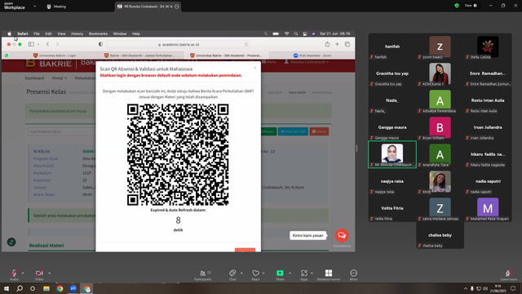522x294 pixels.
Task: Select RR Roosita Cindrakasih video tile
Action: pyautogui.click(x=392, y=154)
